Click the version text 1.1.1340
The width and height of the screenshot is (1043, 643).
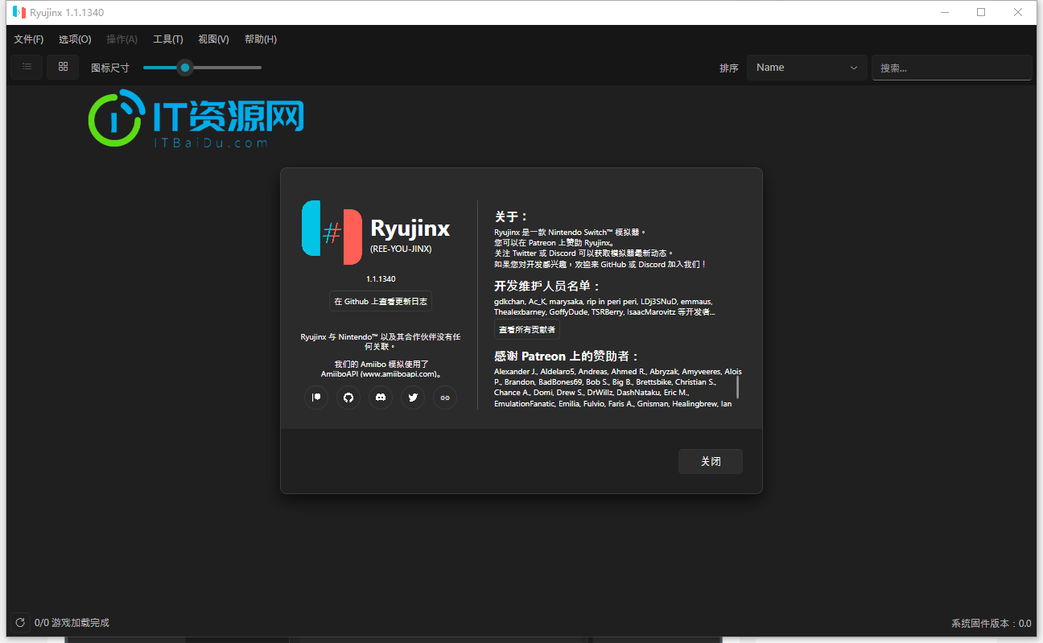click(x=381, y=279)
